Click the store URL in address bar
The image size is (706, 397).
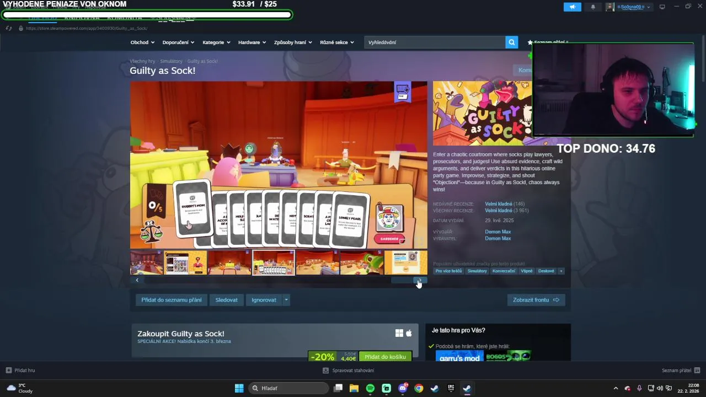click(87, 28)
